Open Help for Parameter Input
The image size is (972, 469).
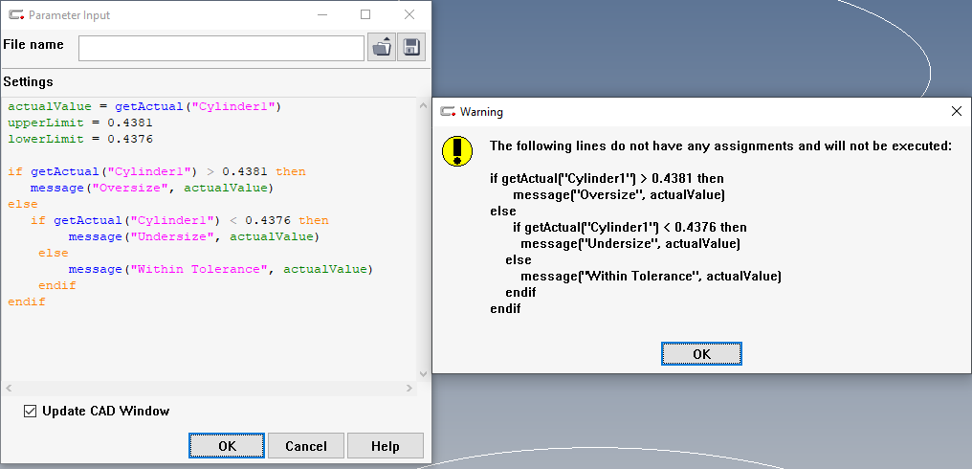coord(386,446)
